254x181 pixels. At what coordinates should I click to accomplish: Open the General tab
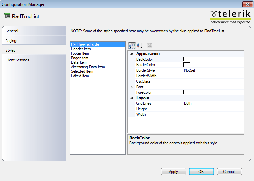coord(34,31)
